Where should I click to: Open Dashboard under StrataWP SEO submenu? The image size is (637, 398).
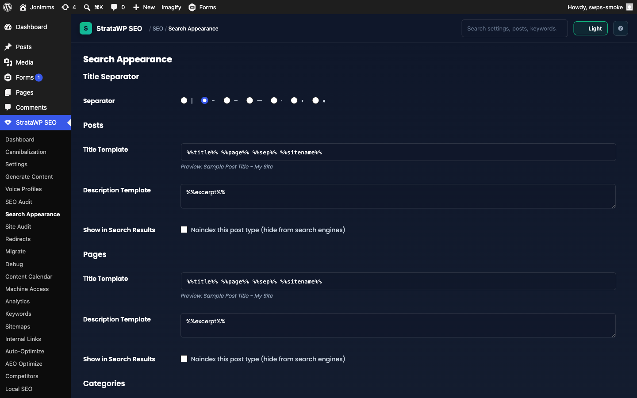point(20,139)
